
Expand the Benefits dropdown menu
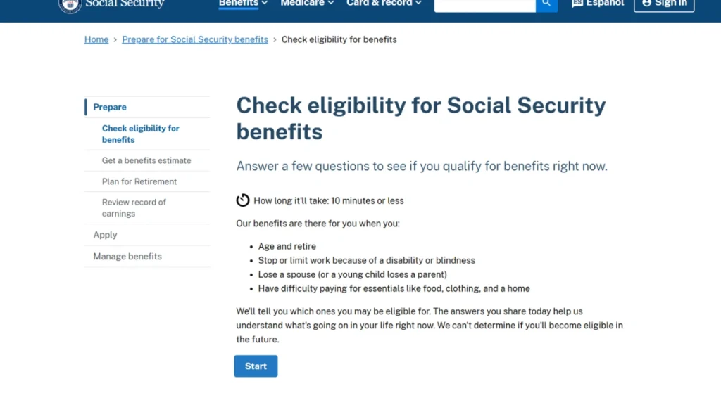(243, 4)
